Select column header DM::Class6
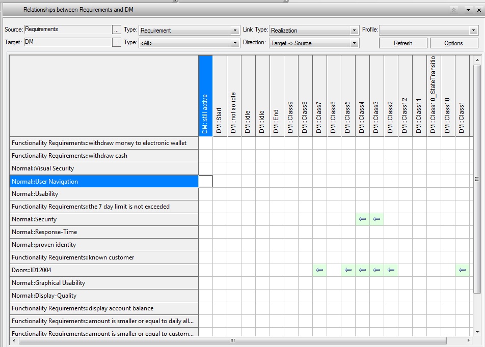The image size is (485, 347). (x=334, y=96)
